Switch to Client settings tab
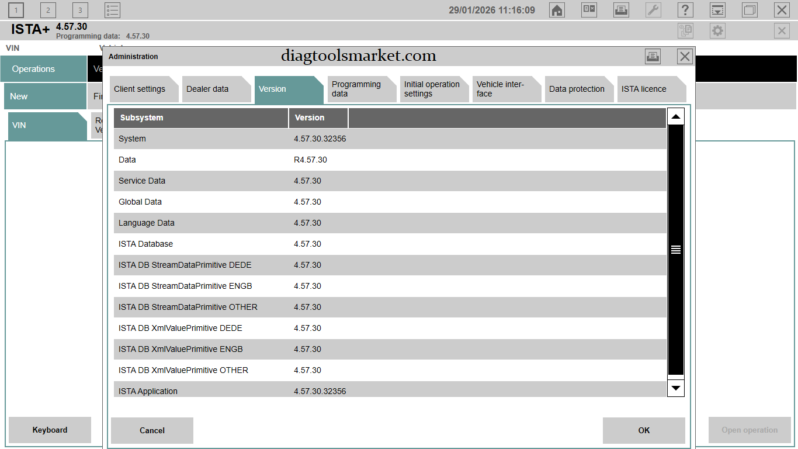798x449 pixels. [x=141, y=89]
